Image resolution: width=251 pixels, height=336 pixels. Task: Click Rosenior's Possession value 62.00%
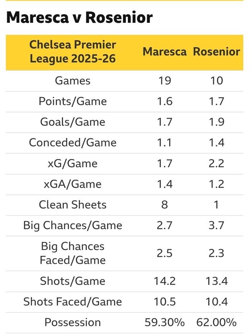pos(217,322)
